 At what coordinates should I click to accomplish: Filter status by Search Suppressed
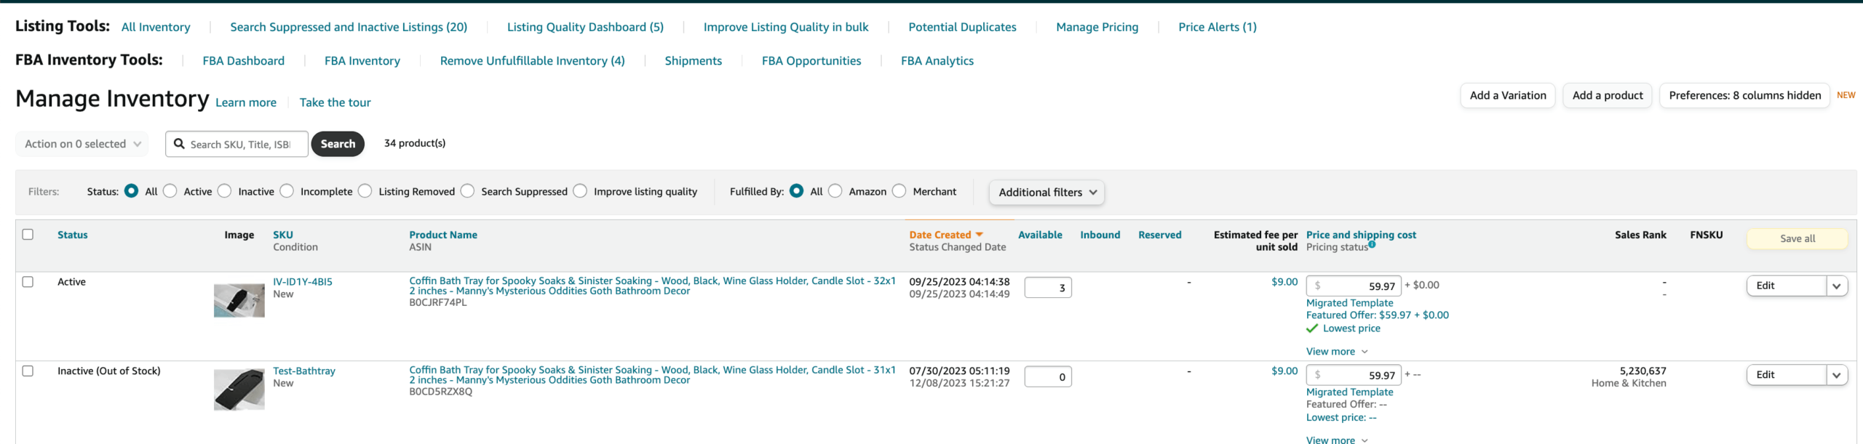point(467,191)
